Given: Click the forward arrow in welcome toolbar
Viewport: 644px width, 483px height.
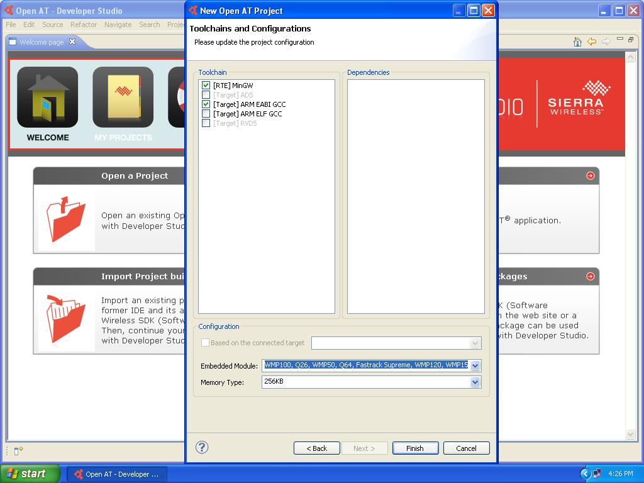Looking at the screenshot, I should 606,42.
